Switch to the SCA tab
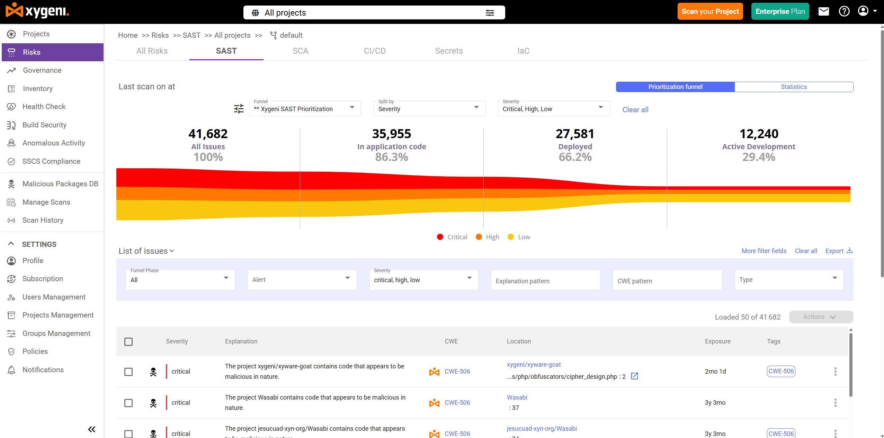 [x=300, y=51]
